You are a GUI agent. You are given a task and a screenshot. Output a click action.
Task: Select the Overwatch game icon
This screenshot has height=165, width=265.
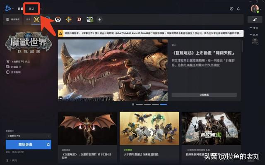pyautogui.click(x=58, y=19)
